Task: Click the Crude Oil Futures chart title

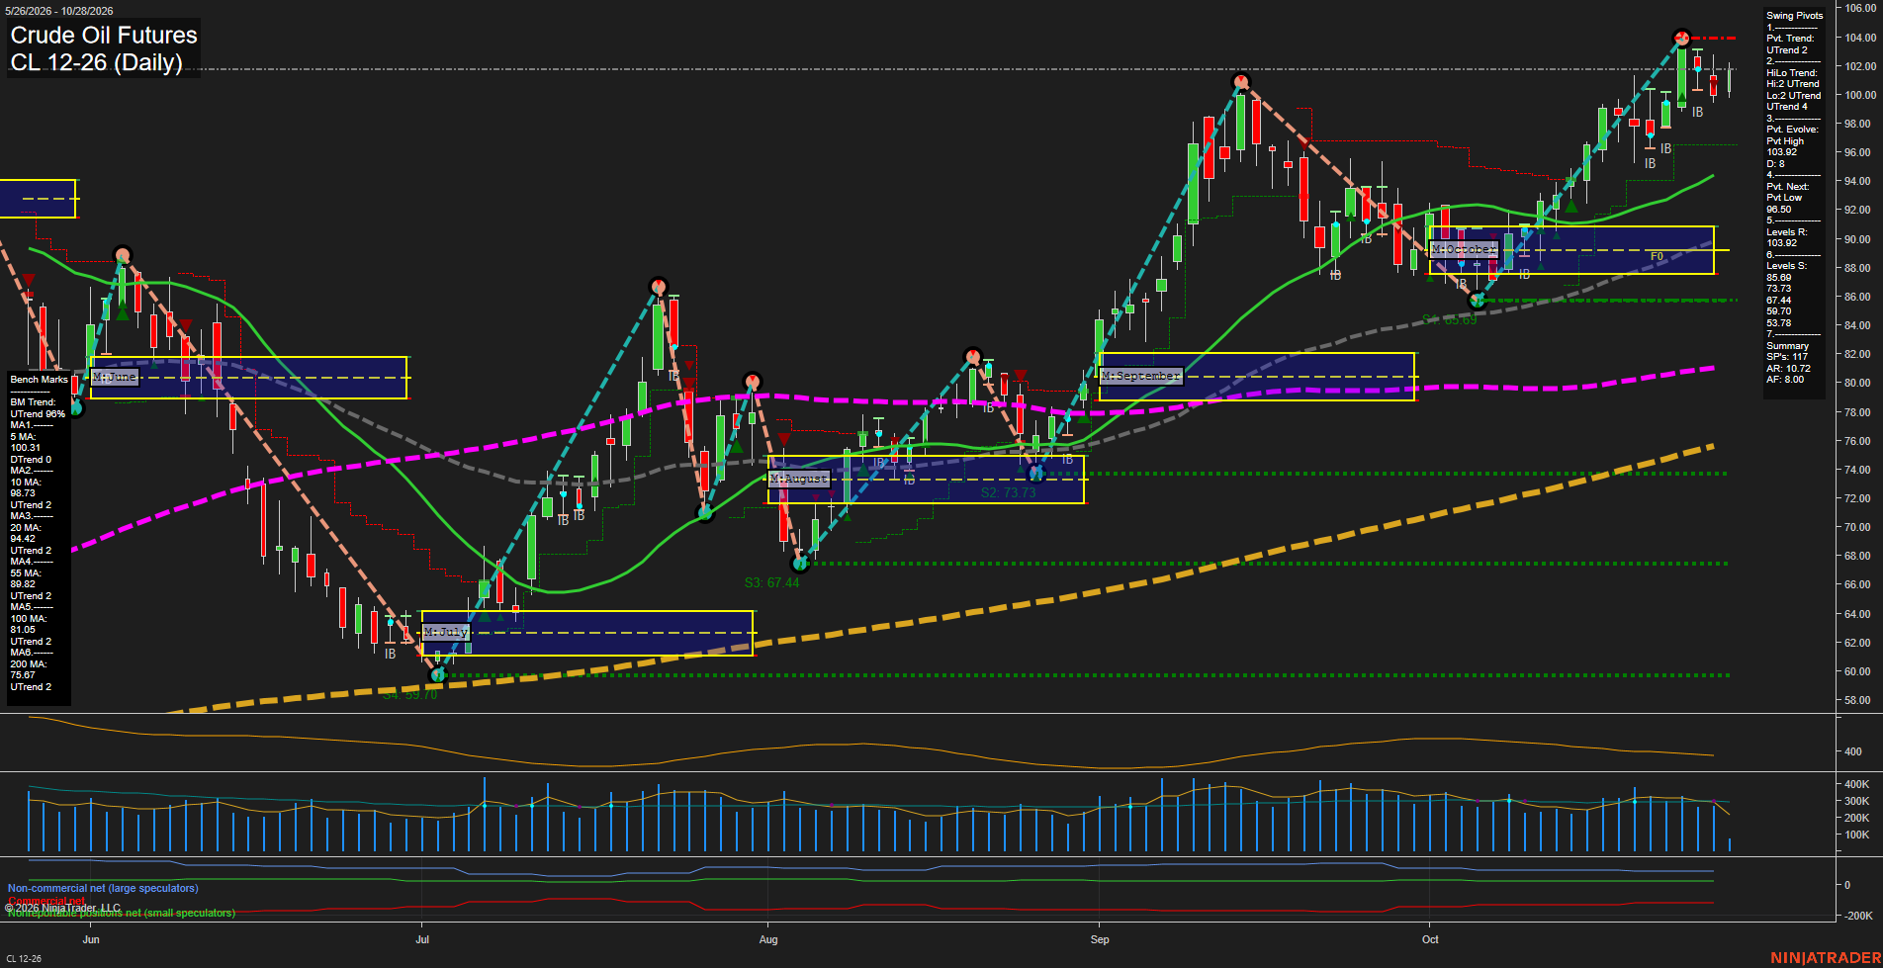Action: point(104,35)
